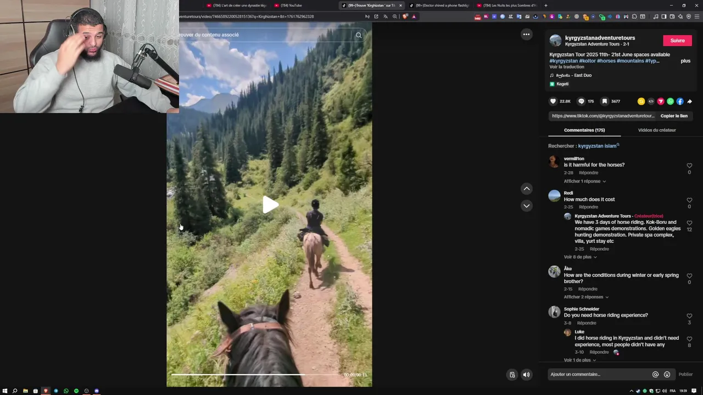Follow the creator with Suivre button
The height and width of the screenshot is (395, 703).
pos(677,41)
